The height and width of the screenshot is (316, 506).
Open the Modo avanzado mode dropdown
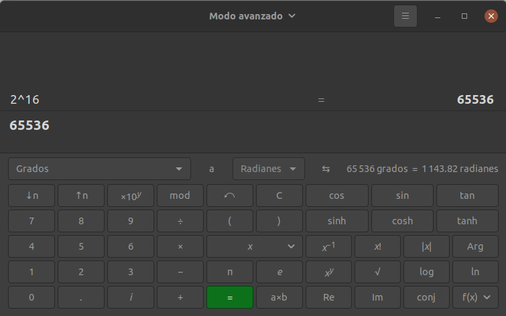coord(252,16)
